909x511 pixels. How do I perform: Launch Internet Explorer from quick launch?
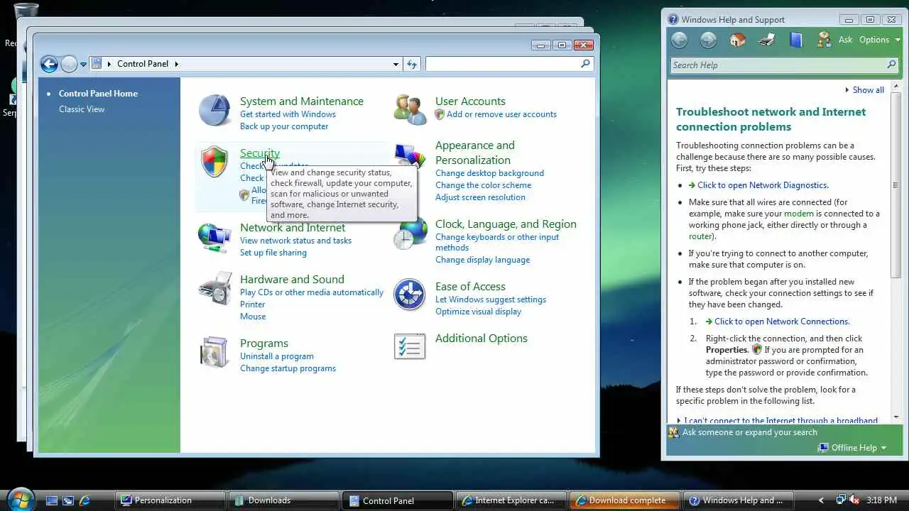(x=85, y=500)
